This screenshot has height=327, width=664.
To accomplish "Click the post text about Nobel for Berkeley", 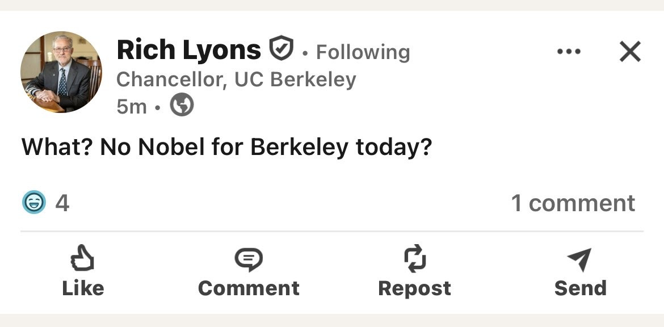I will (x=227, y=148).
